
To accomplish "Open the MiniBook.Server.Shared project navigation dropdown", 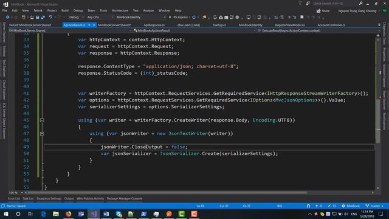I will coord(70,30).
